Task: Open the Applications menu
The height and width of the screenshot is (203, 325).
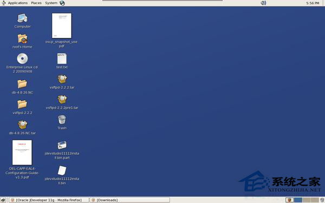Action: click(18, 3)
